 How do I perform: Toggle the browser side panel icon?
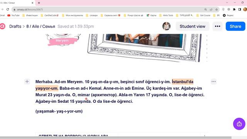pyautogui.click(x=240, y=9)
